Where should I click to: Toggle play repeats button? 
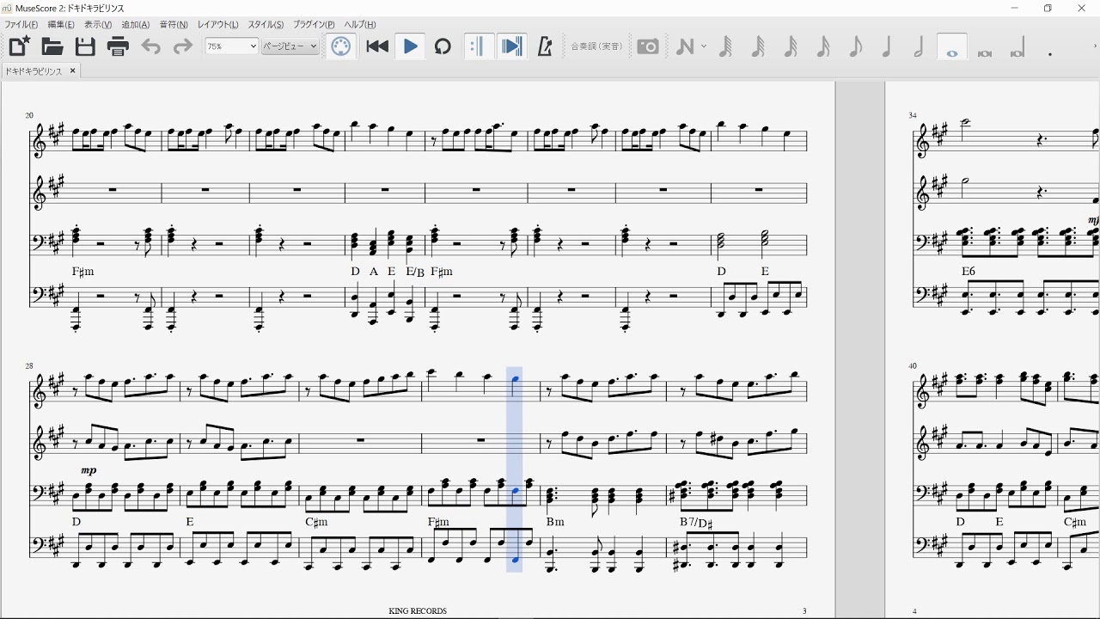[479, 46]
